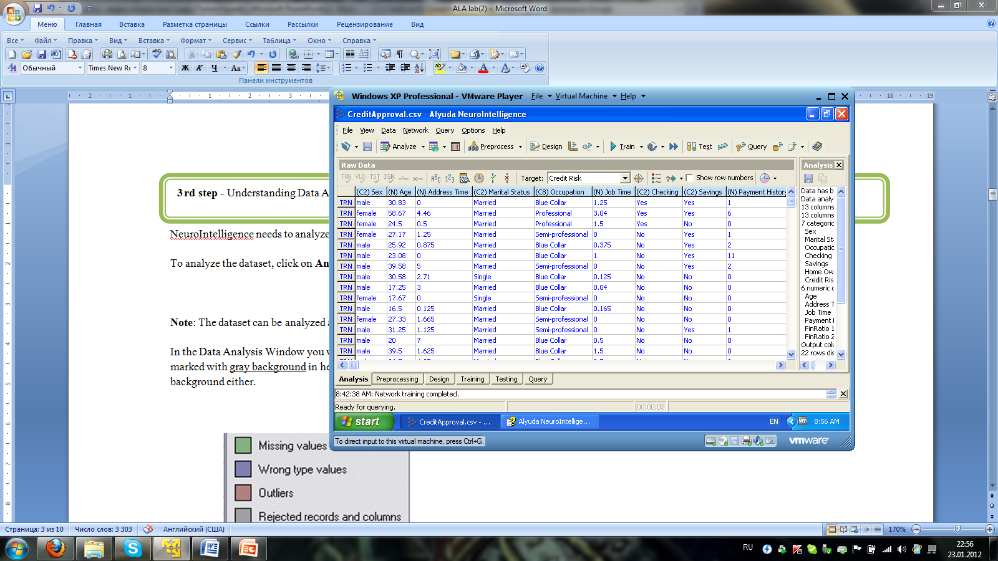Click the red font color button in Word
The image size is (998, 561).
coord(483,68)
